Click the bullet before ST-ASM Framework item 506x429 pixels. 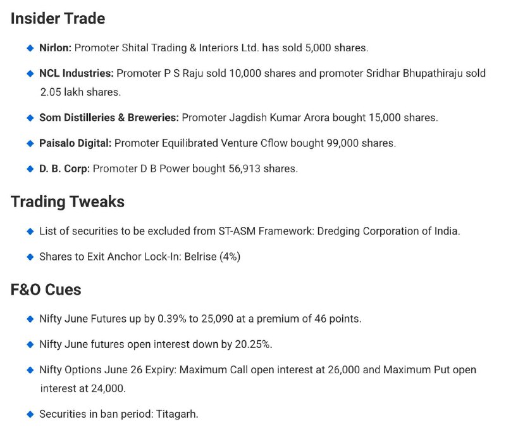coord(30,231)
